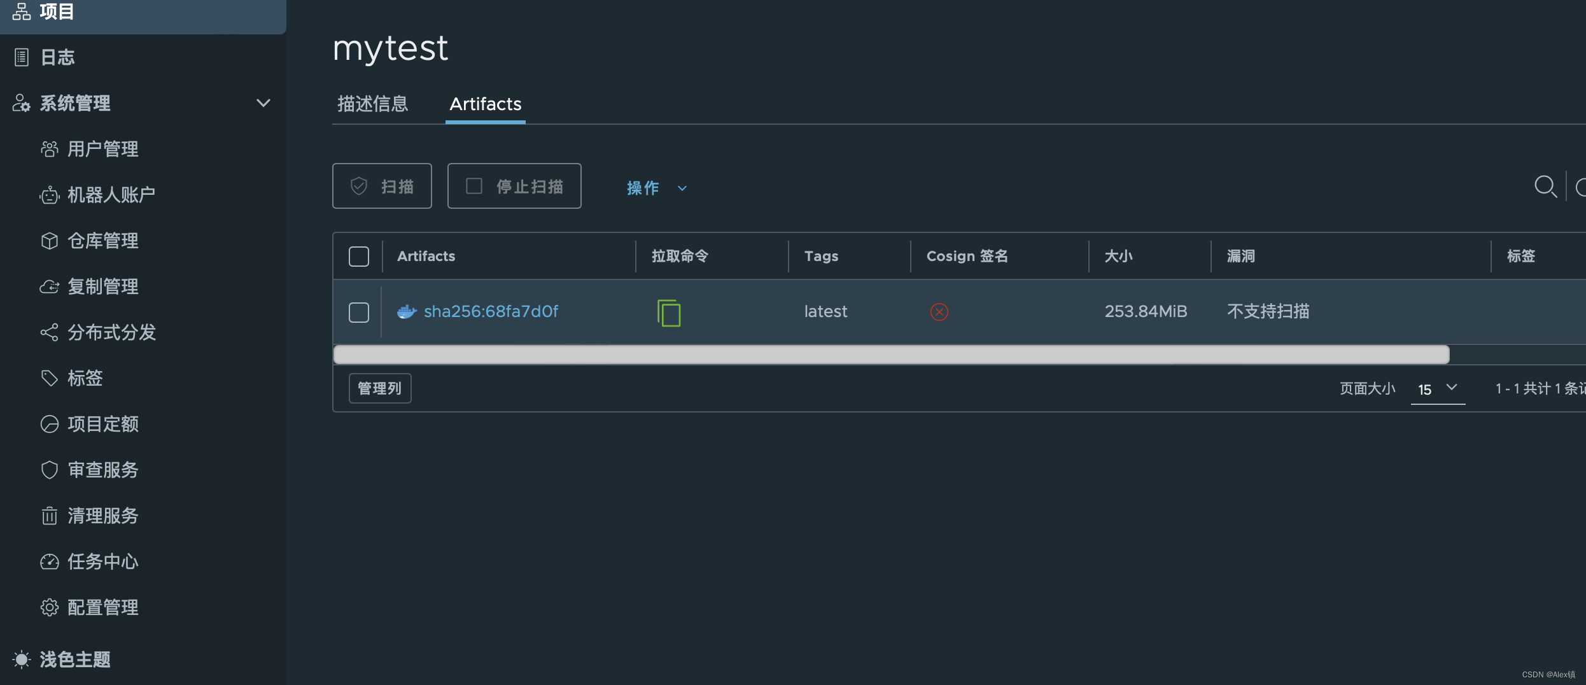Image resolution: width=1586 pixels, height=685 pixels.
Task: Click the 项目 hierarchy icon
Action: (22, 11)
